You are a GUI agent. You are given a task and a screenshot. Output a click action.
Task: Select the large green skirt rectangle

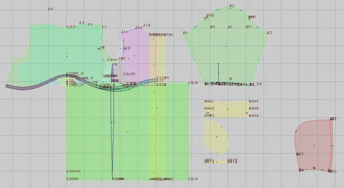point(128,132)
